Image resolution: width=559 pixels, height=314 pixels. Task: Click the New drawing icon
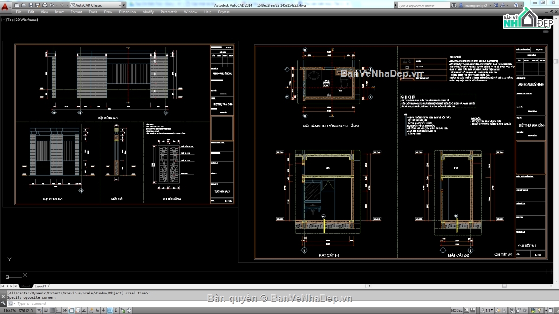pos(17,5)
